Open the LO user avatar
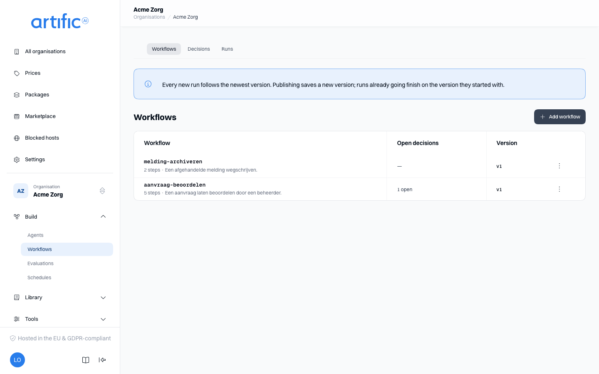This screenshot has width=599, height=374. [17, 360]
